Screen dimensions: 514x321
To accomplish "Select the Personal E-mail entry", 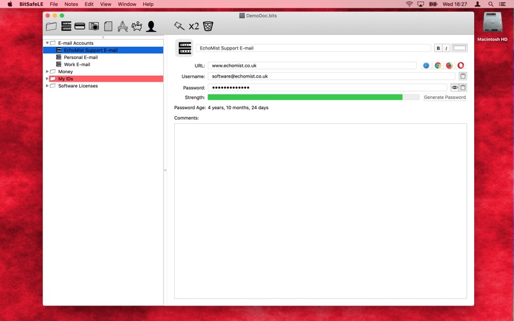I will [103, 57].
